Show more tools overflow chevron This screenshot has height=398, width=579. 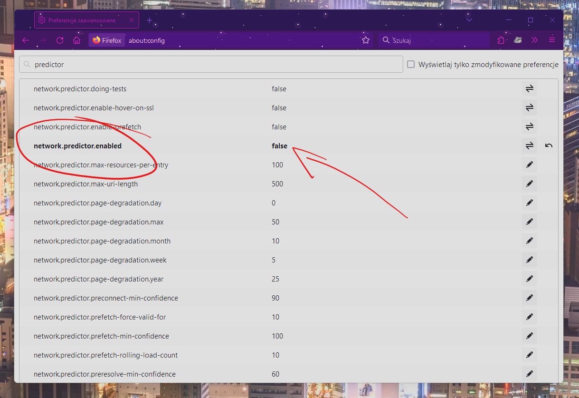pyautogui.click(x=535, y=40)
